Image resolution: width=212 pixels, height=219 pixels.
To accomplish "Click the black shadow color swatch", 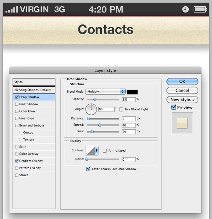I will coord(132,92).
